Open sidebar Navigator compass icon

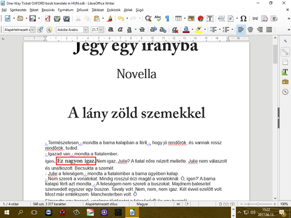[x=285, y=92]
